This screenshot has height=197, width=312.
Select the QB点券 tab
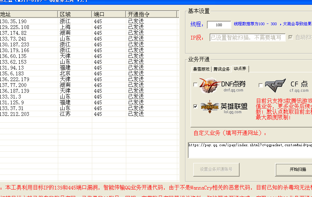(240, 69)
